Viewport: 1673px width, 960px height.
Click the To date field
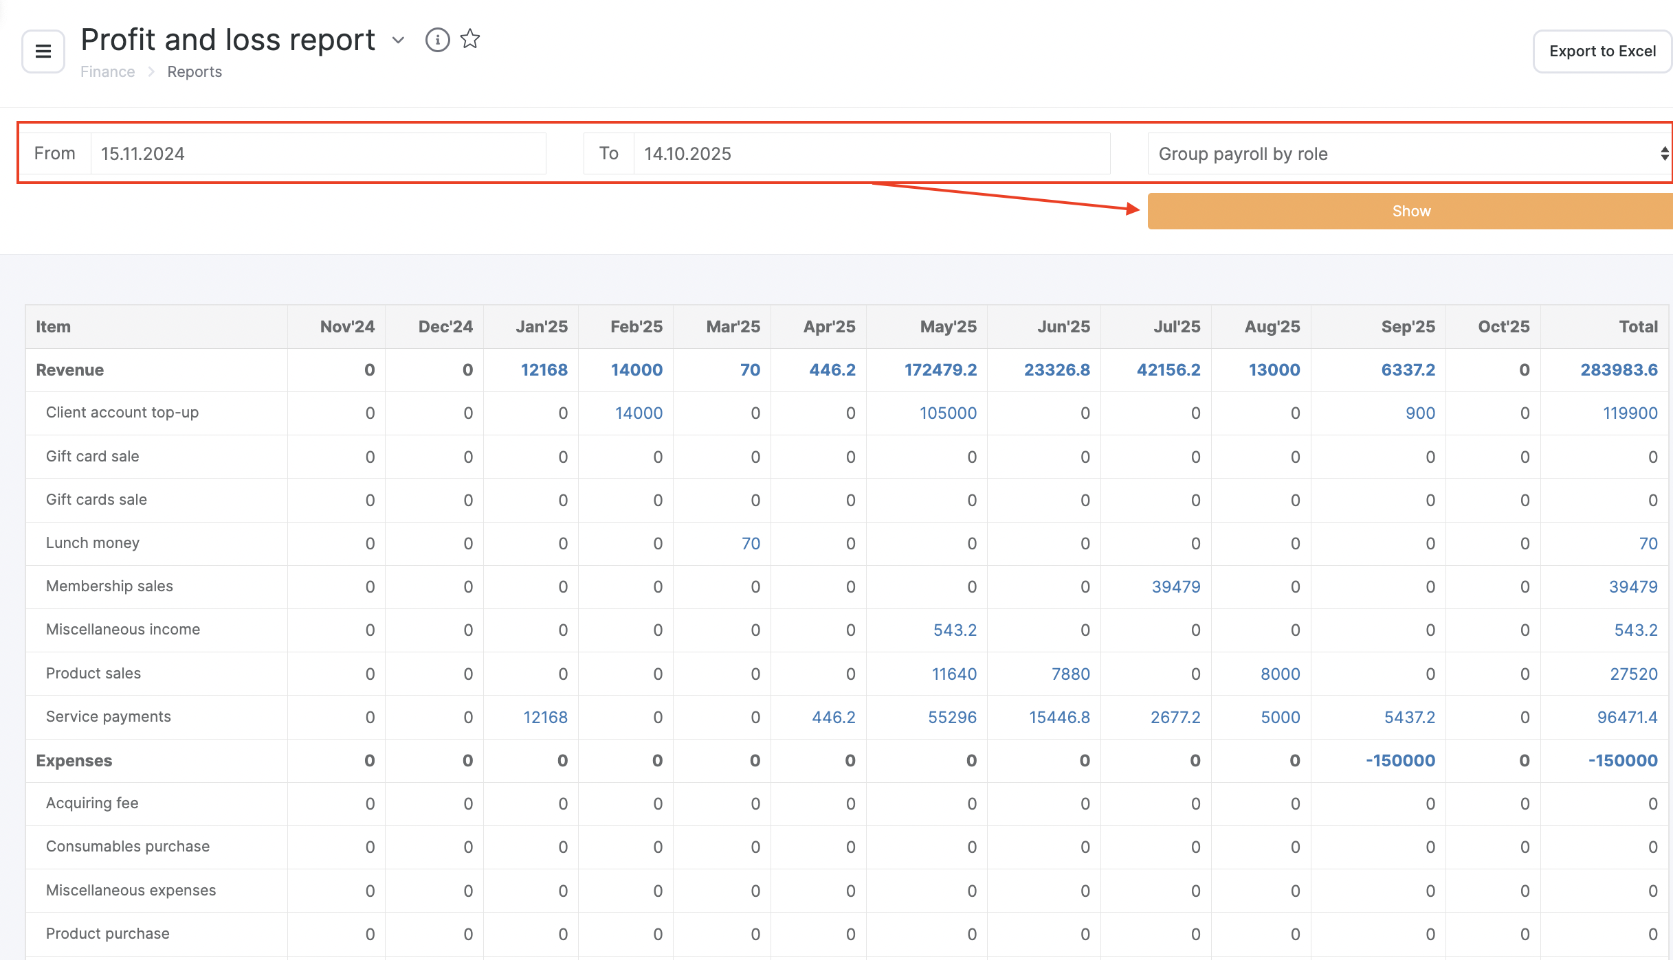[870, 154]
